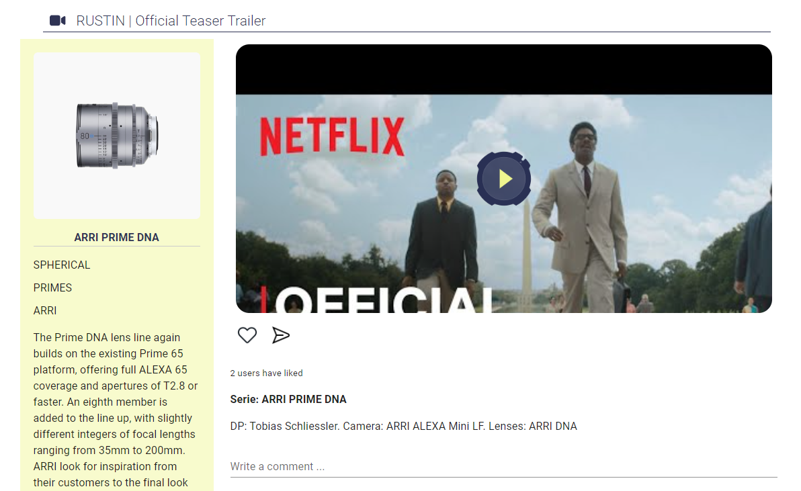Select the PRIMES tag
Viewport: 801px width, 491px height.
tap(52, 288)
